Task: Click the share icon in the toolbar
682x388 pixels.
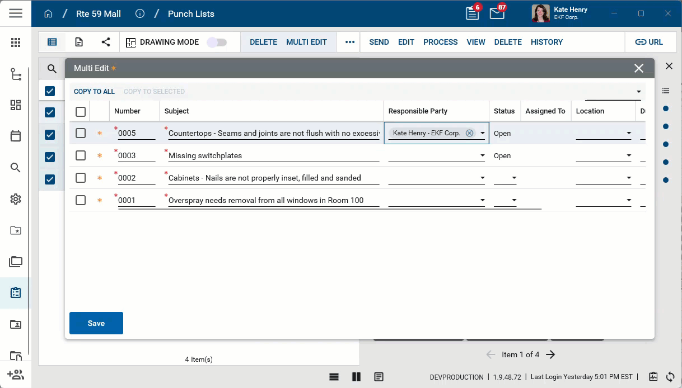Action: (106, 42)
